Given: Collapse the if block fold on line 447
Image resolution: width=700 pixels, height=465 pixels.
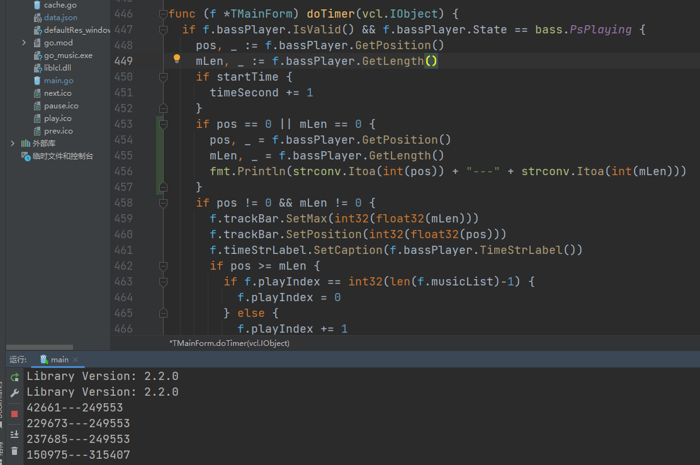Looking at the screenshot, I should point(164,30).
